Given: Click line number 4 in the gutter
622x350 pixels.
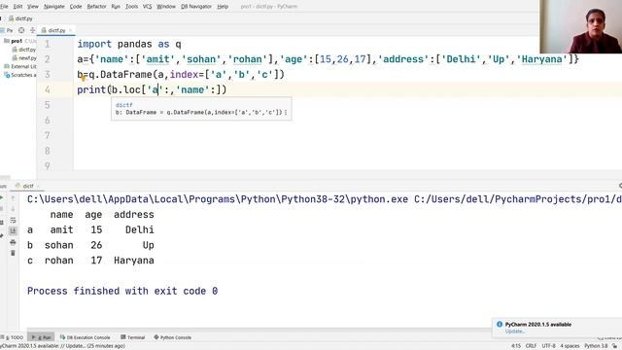Looking at the screenshot, I should click(x=48, y=89).
